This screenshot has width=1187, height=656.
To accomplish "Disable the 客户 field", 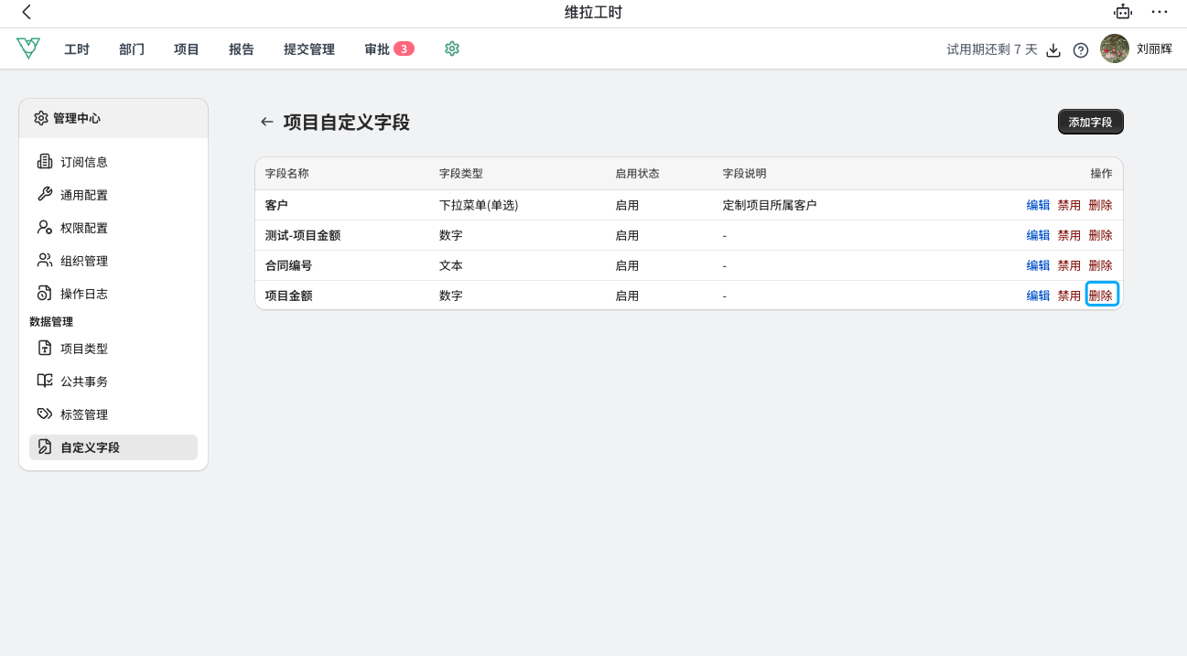I will pos(1068,205).
